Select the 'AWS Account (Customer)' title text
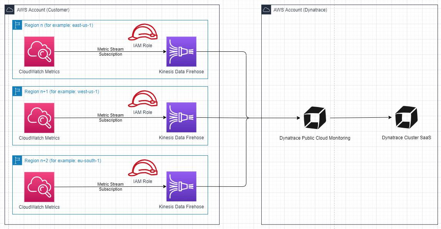 pyautogui.click(x=43, y=10)
